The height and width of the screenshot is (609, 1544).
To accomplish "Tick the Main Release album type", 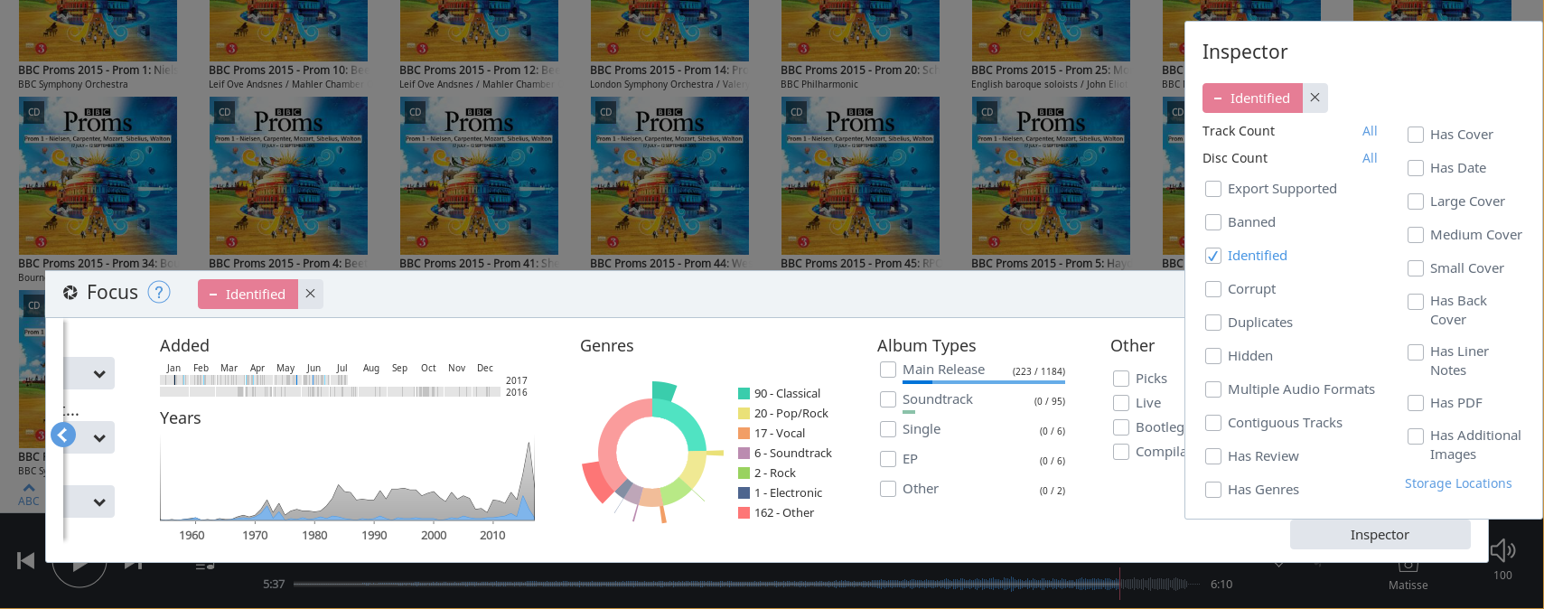I will click(888, 370).
